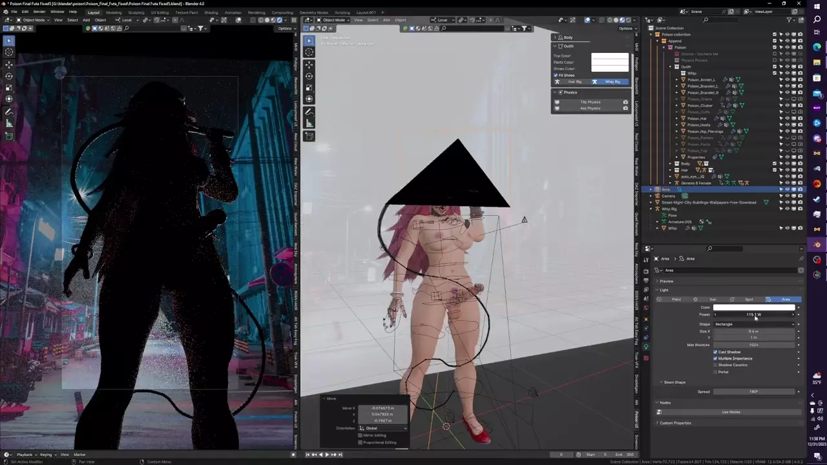Activate the Cursor tool in right viewport
This screenshot has height=465, width=827.
tap(309, 52)
